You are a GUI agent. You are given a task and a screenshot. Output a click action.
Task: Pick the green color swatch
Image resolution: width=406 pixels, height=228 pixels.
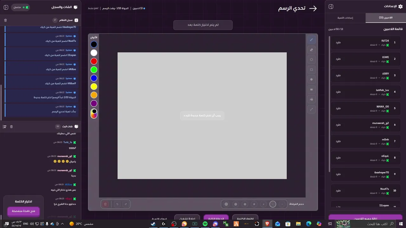[94, 70]
